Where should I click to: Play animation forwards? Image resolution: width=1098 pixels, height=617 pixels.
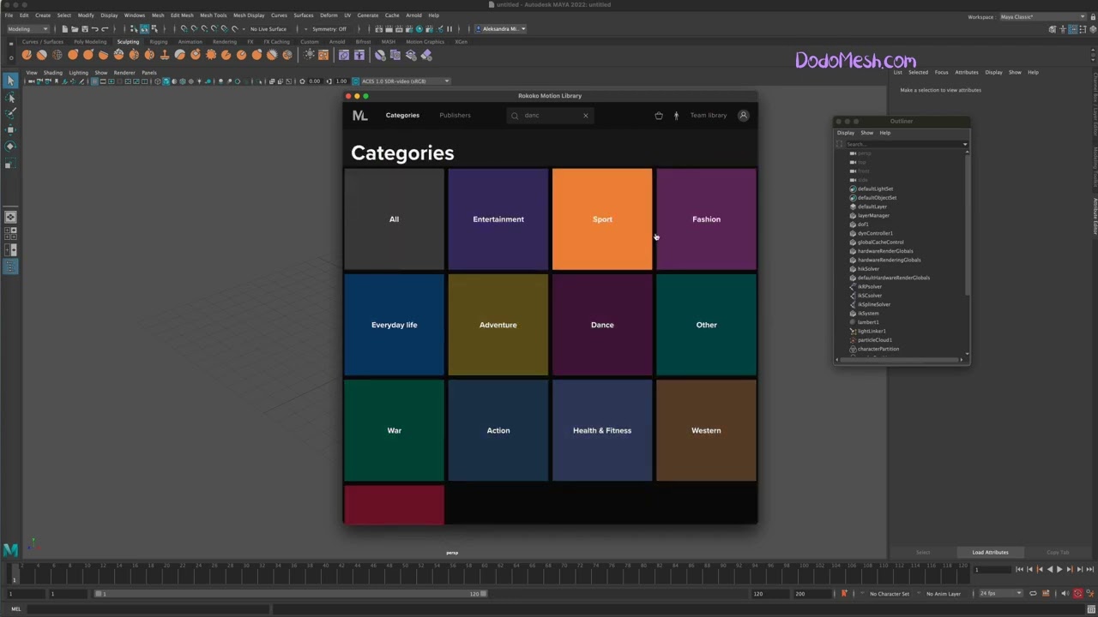(x=1059, y=569)
